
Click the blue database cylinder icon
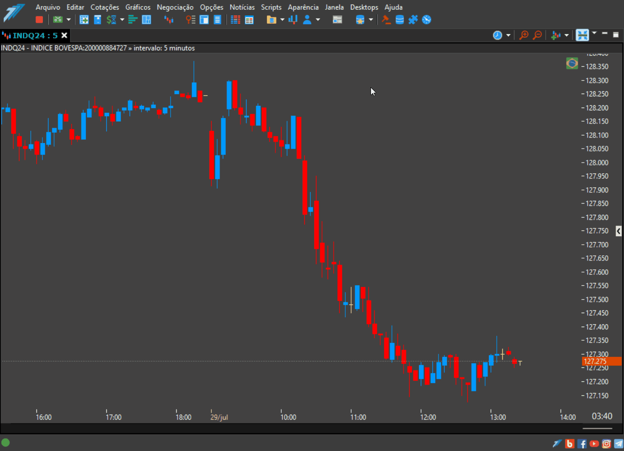coord(399,20)
